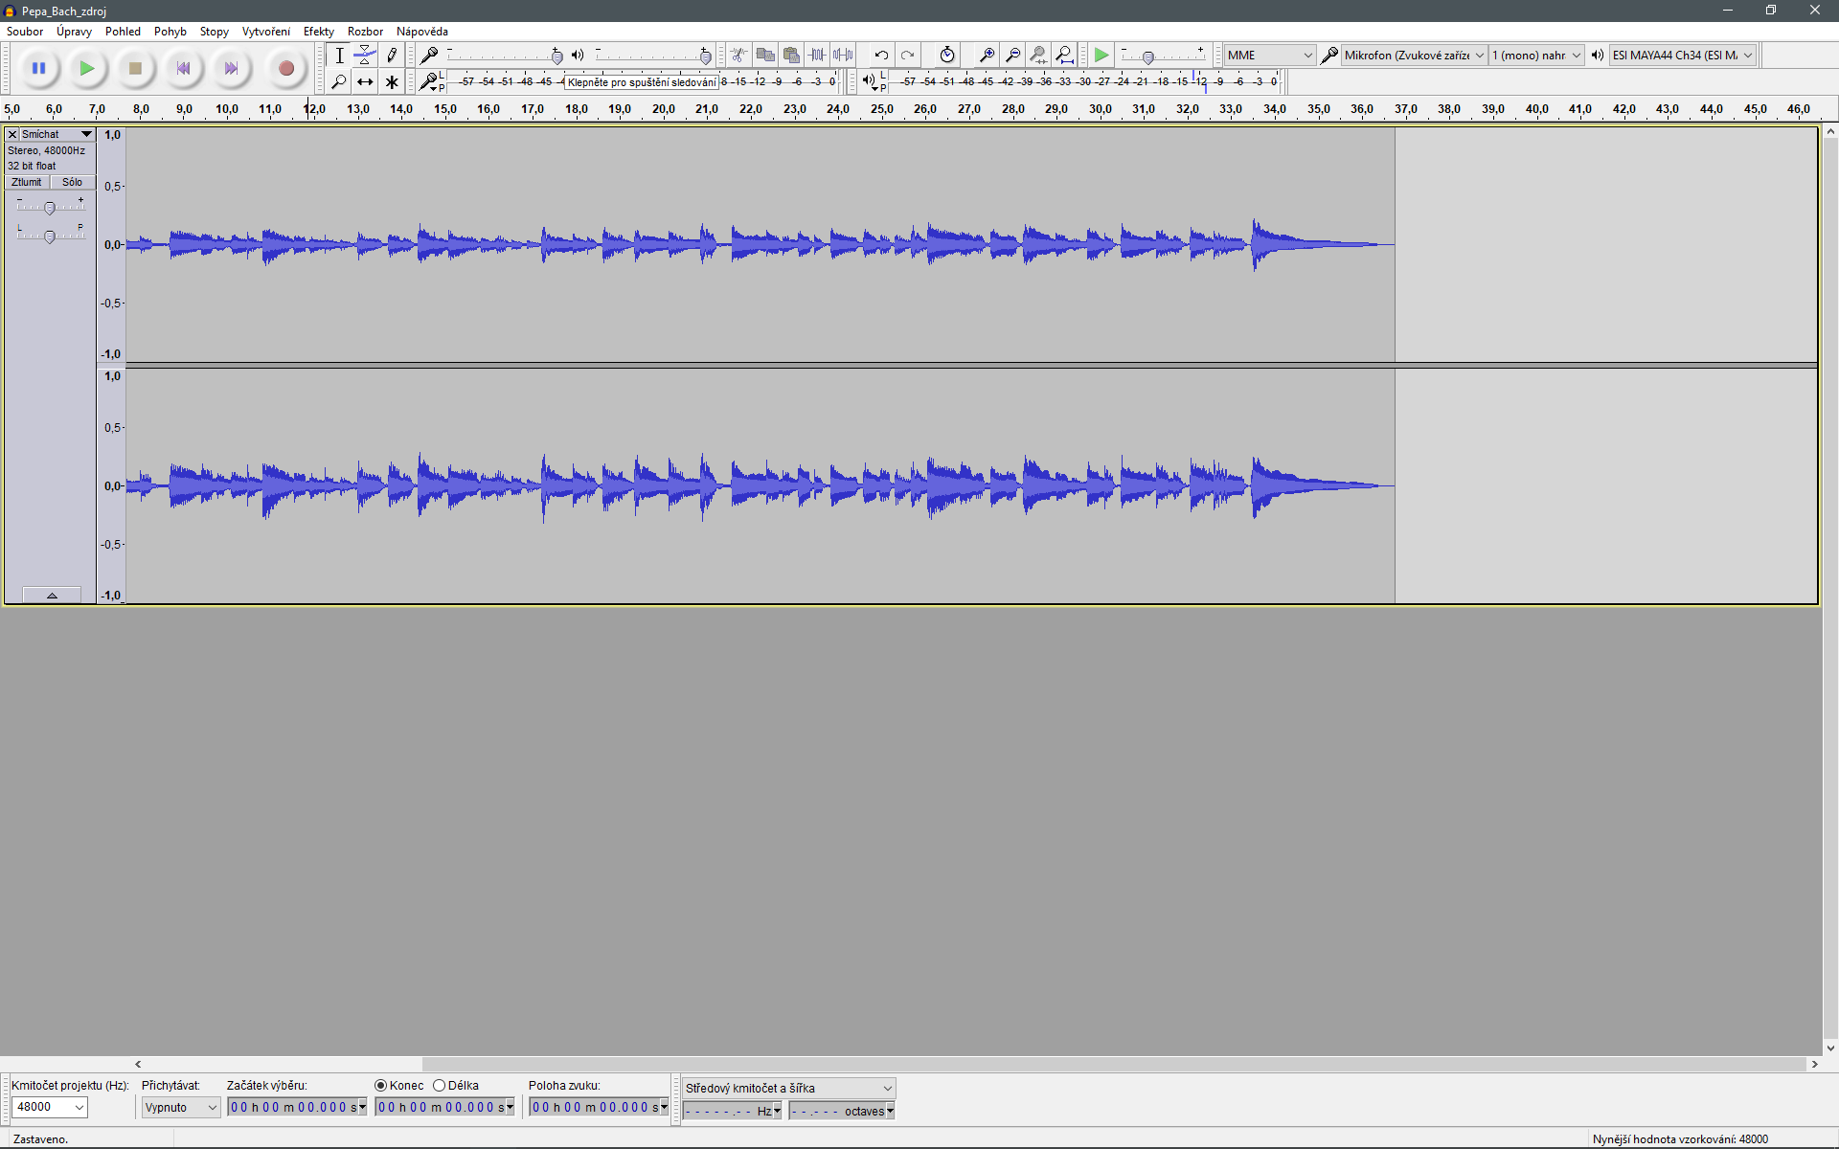Select the Draw pencil tool
Viewport: 1839px width, 1149px height.
coord(392,56)
